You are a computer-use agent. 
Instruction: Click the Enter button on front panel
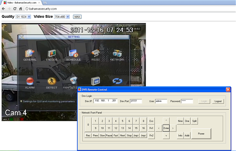(166, 128)
